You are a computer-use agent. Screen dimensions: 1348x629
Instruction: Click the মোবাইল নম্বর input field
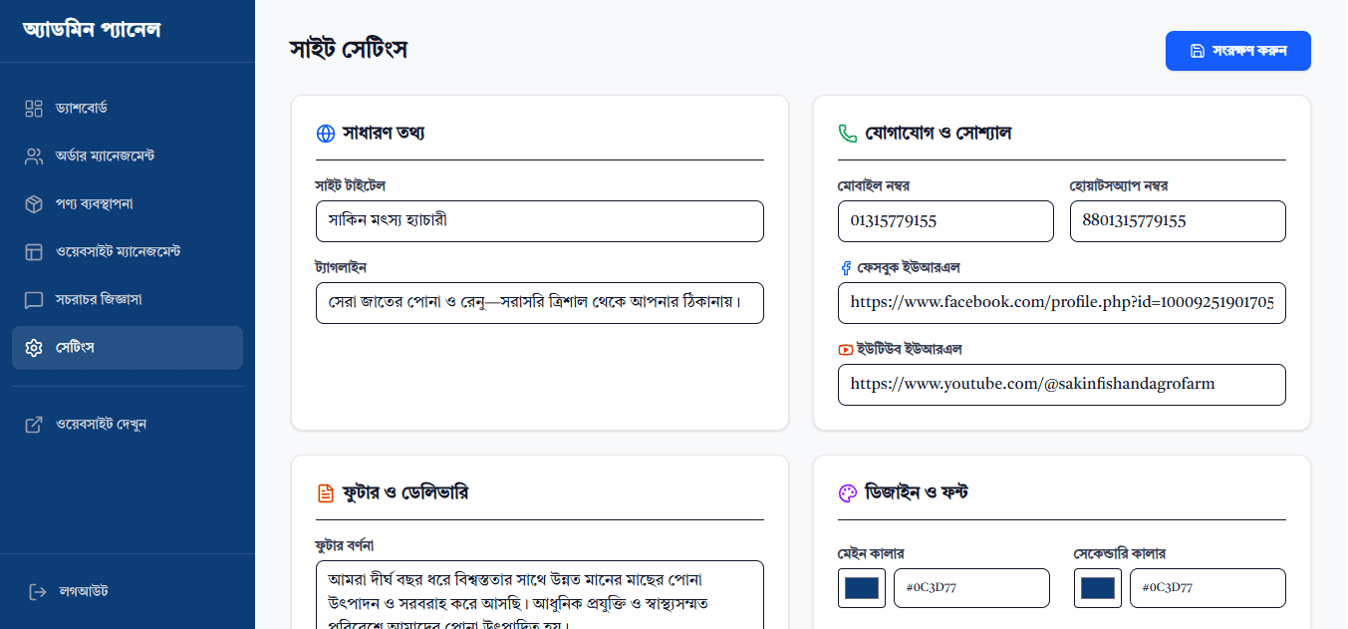944,221
